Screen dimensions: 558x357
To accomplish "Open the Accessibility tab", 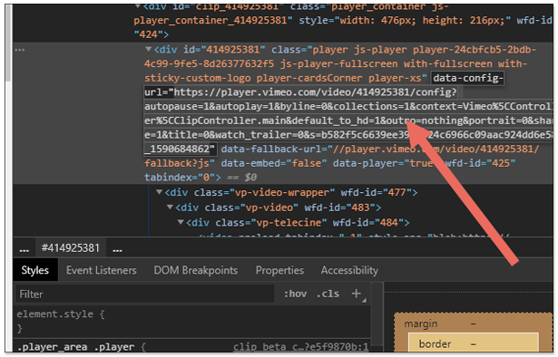I will pos(349,270).
